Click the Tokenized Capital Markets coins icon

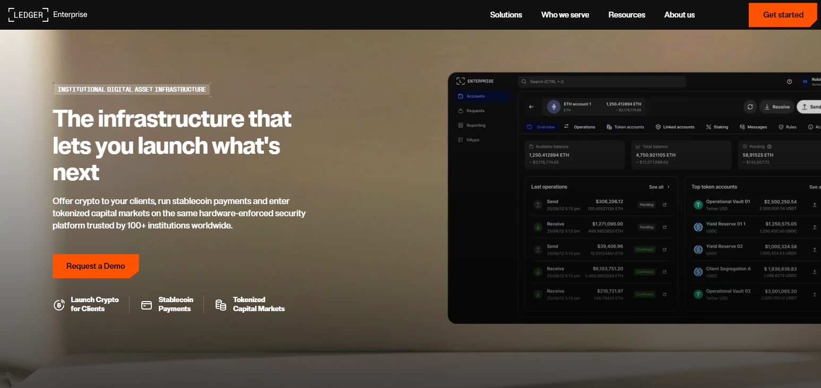click(x=221, y=305)
